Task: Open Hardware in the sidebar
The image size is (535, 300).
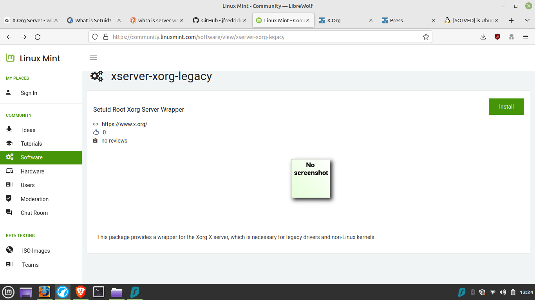Action: click(41, 171)
